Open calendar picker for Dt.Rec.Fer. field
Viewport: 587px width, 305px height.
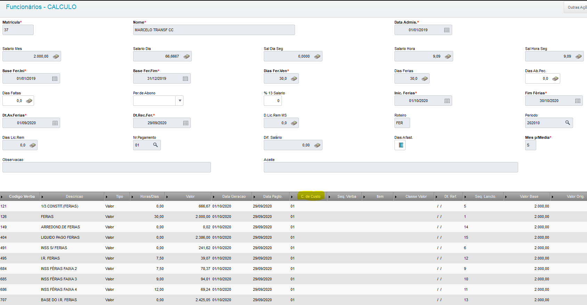186,123
